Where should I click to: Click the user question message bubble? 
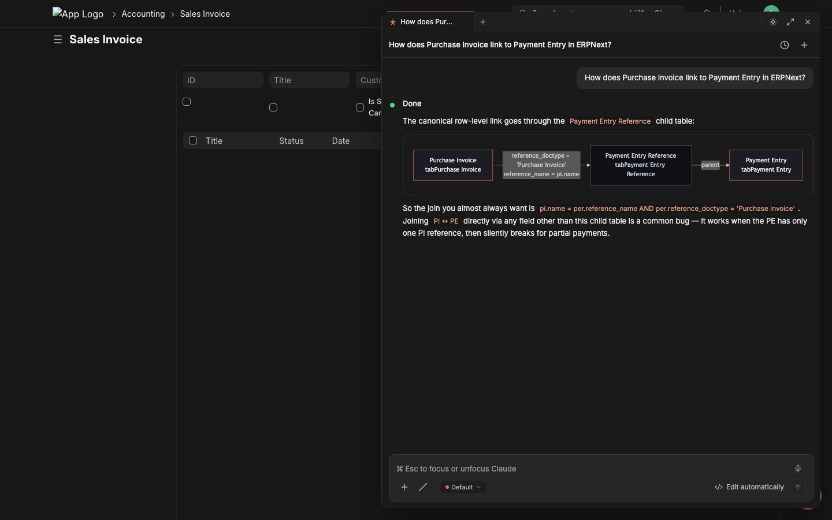click(695, 78)
